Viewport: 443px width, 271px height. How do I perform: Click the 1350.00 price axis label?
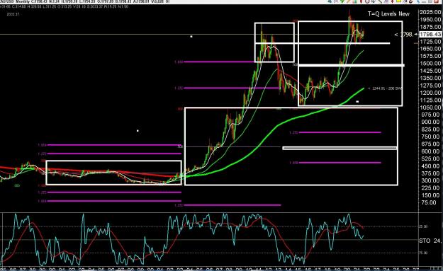pos(430,78)
